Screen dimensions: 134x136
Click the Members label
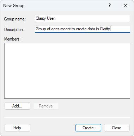(12, 39)
